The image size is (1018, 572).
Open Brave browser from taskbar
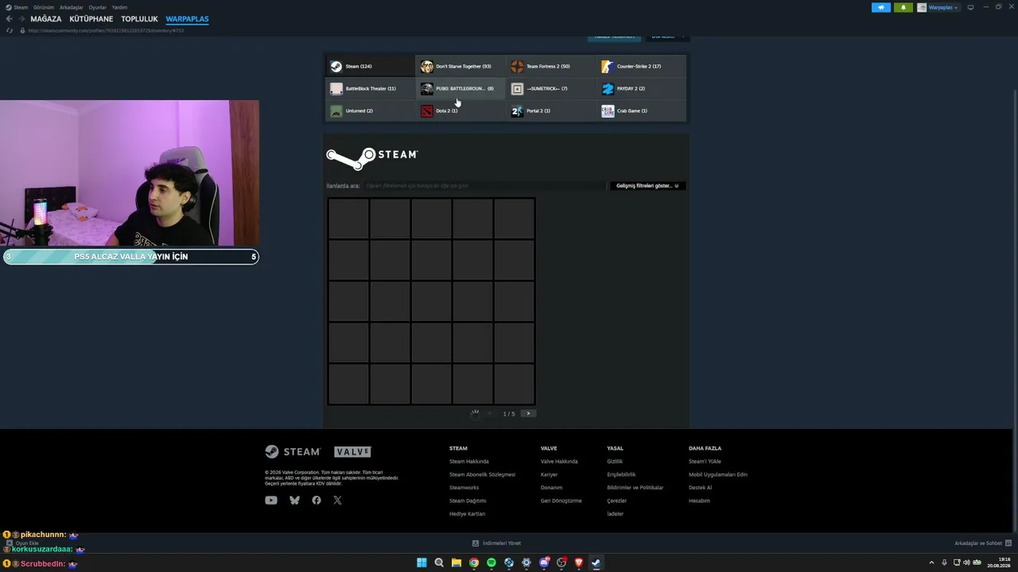pyautogui.click(x=579, y=563)
